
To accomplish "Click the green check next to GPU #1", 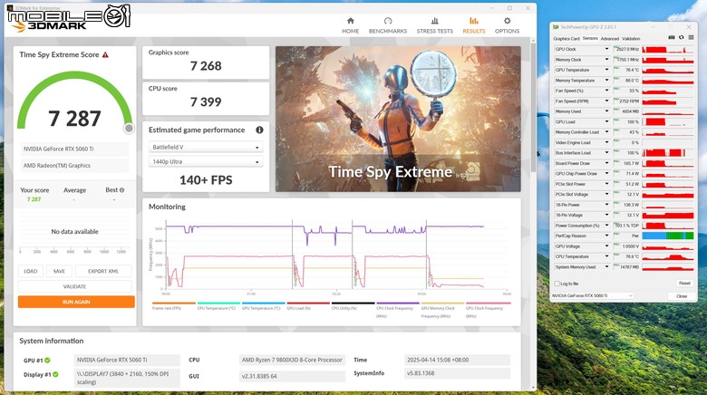I will (47, 361).
